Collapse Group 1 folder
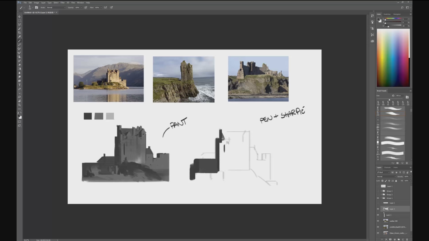 [x=381, y=198]
